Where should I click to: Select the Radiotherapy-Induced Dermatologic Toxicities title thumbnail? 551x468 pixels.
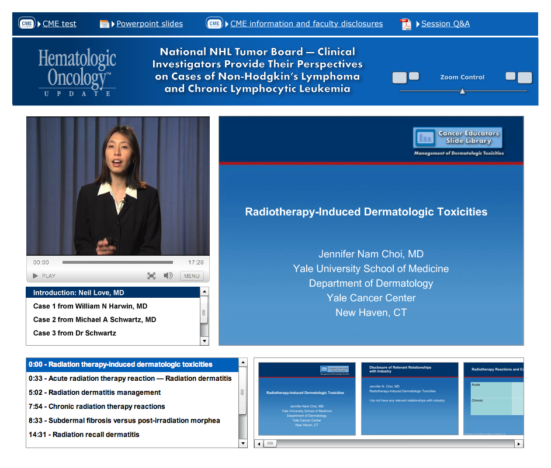307,399
